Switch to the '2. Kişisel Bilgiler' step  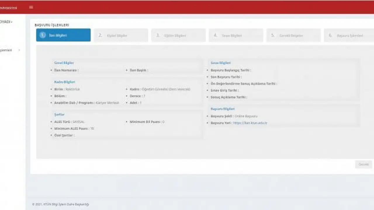tap(121, 36)
